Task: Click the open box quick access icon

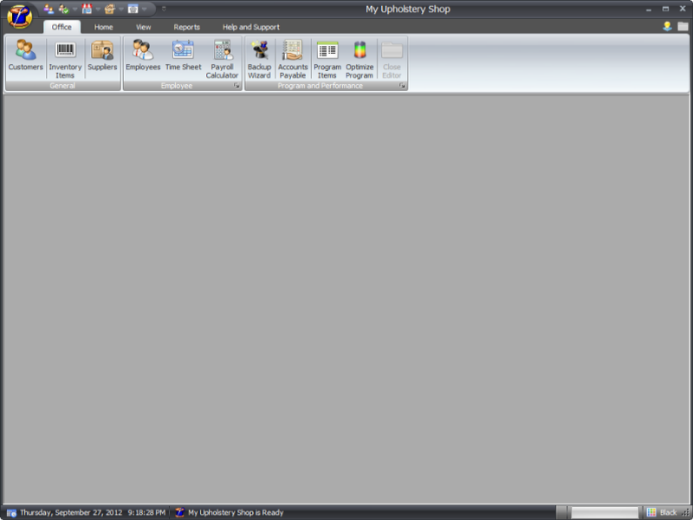Action: tap(110, 9)
